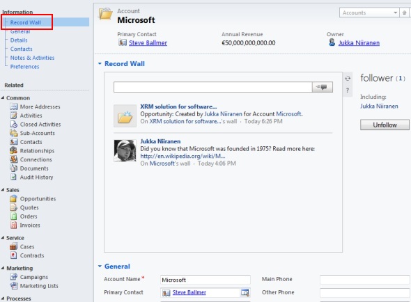Viewport: 411px width, 302px height.
Task: Open the Sub-Accounts folder icon
Action: click(14, 133)
